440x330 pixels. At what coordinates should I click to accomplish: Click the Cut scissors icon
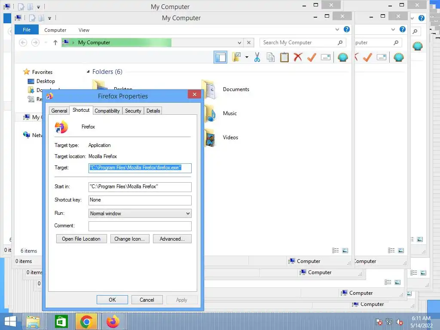257,57
